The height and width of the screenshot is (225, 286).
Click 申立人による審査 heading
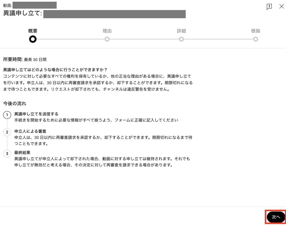click(x=30, y=131)
